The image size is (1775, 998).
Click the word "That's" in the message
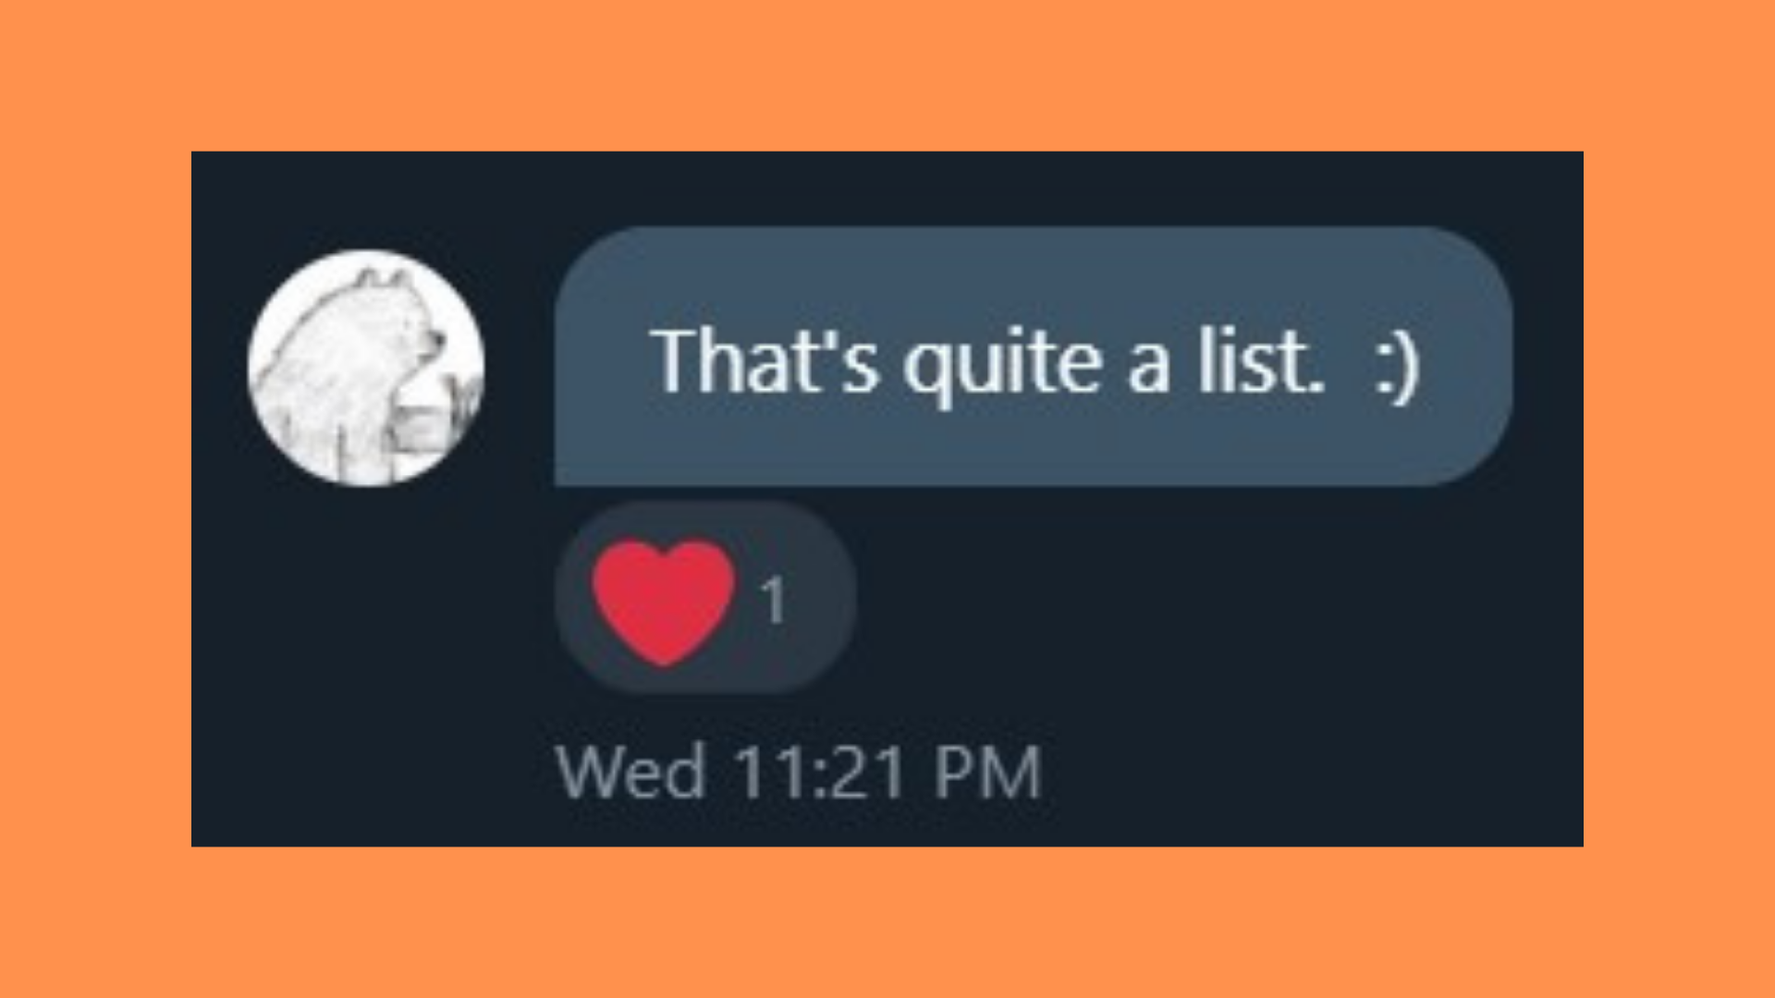764,361
